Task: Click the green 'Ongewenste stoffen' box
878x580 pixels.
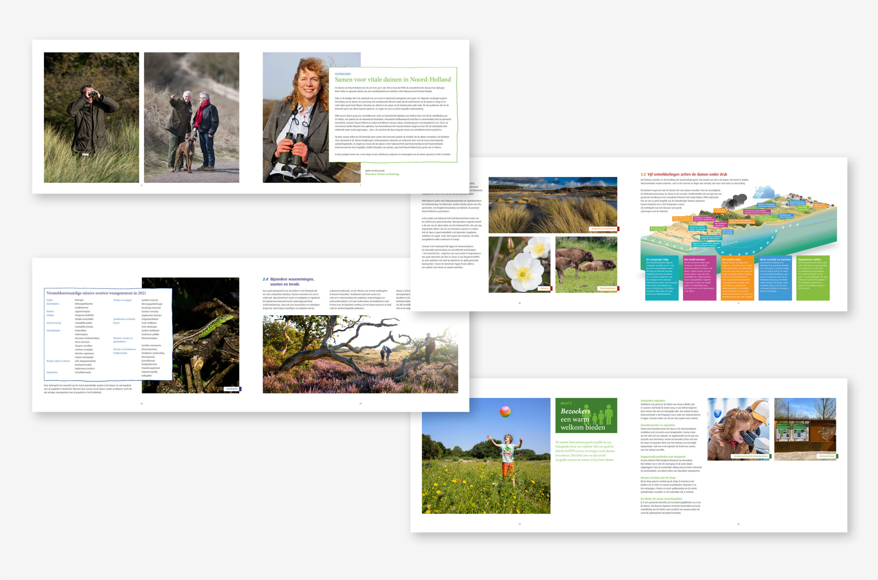Action: 812,277
